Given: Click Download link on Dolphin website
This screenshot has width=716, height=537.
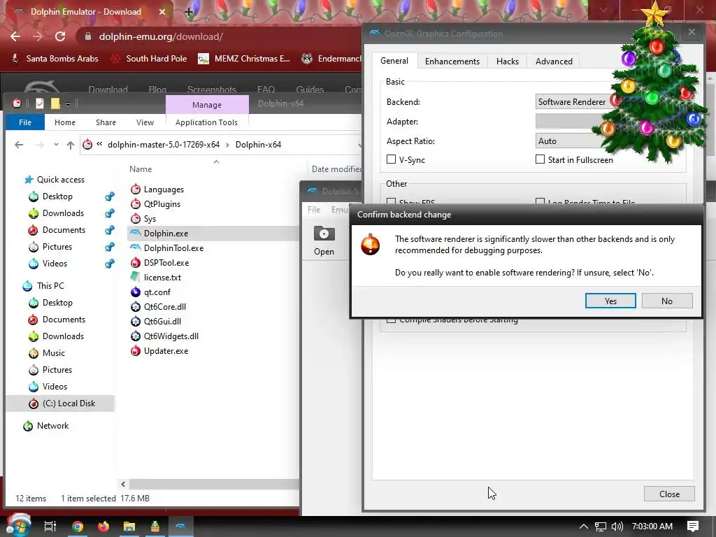Looking at the screenshot, I should (x=108, y=89).
